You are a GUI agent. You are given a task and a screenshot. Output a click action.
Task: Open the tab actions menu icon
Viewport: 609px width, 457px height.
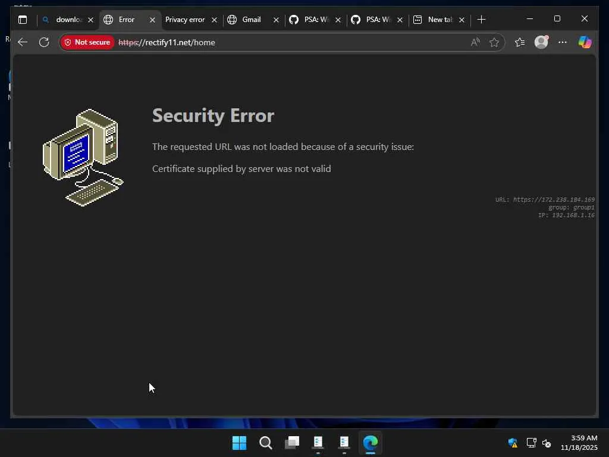(x=23, y=20)
